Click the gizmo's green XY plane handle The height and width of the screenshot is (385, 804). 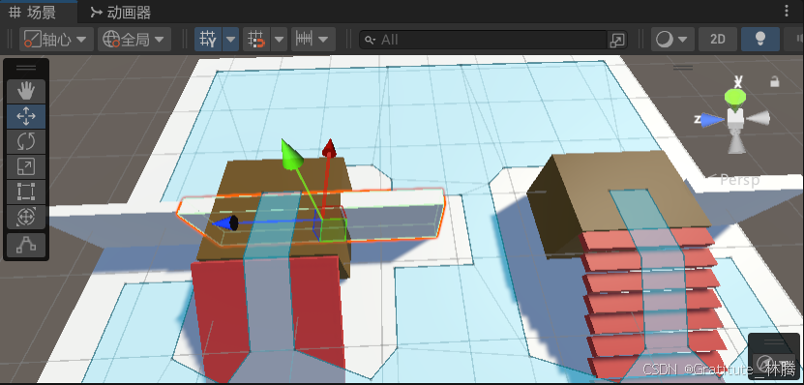pos(333,229)
